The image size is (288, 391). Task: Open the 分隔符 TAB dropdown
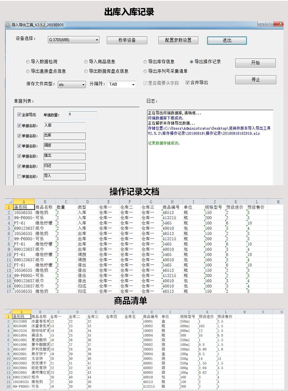click(x=121, y=84)
